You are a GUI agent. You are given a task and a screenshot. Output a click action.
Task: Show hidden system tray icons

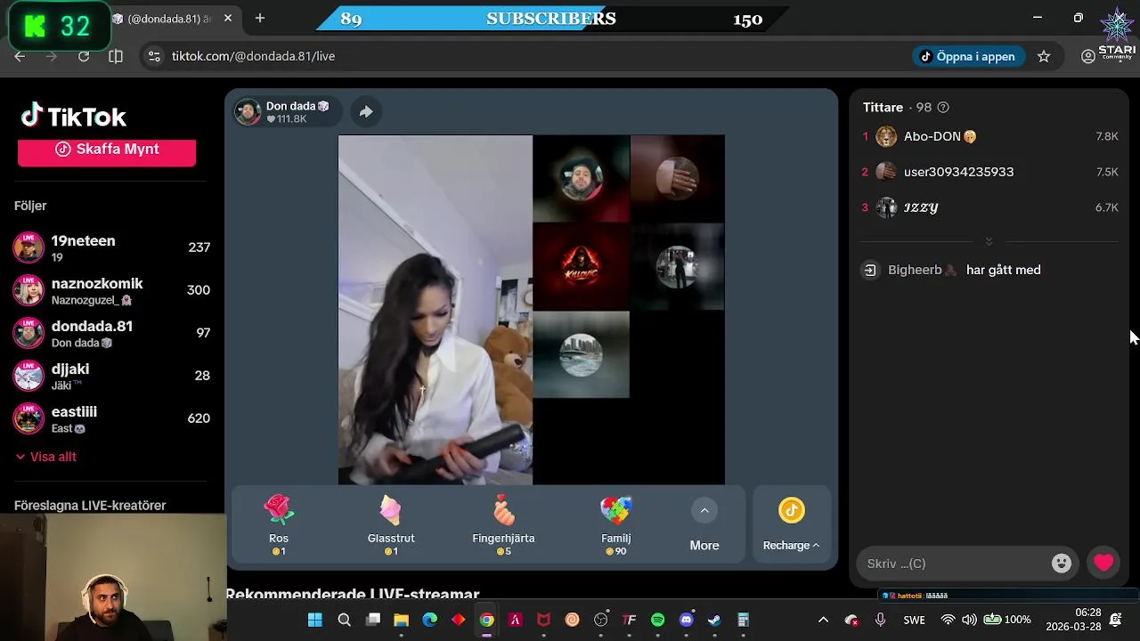click(823, 620)
